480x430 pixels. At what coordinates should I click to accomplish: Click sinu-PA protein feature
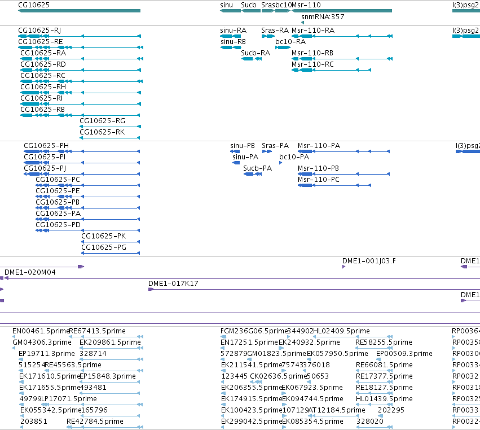(x=236, y=163)
